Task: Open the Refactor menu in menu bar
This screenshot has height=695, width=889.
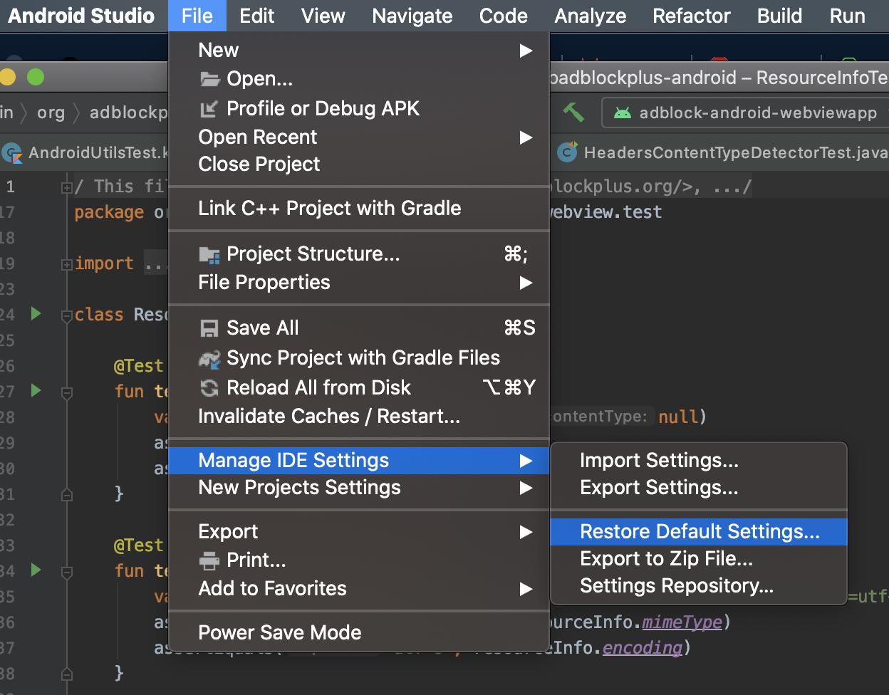Action: 691,16
